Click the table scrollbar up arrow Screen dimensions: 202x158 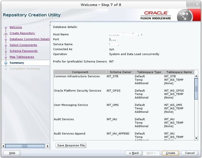pos(196,76)
